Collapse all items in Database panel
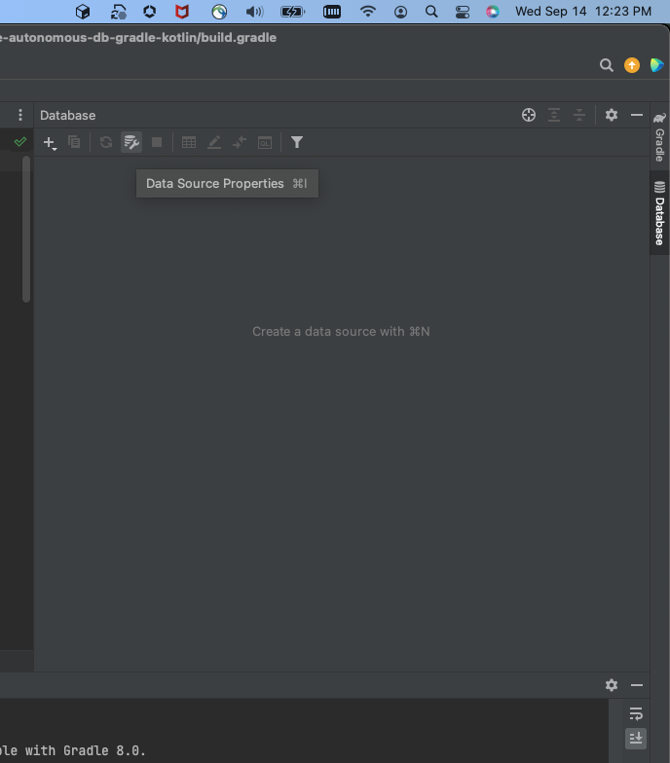The image size is (670, 763). (x=579, y=115)
